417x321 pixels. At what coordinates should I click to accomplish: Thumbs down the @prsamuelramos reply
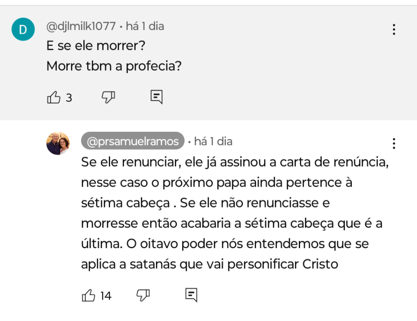[x=143, y=295]
